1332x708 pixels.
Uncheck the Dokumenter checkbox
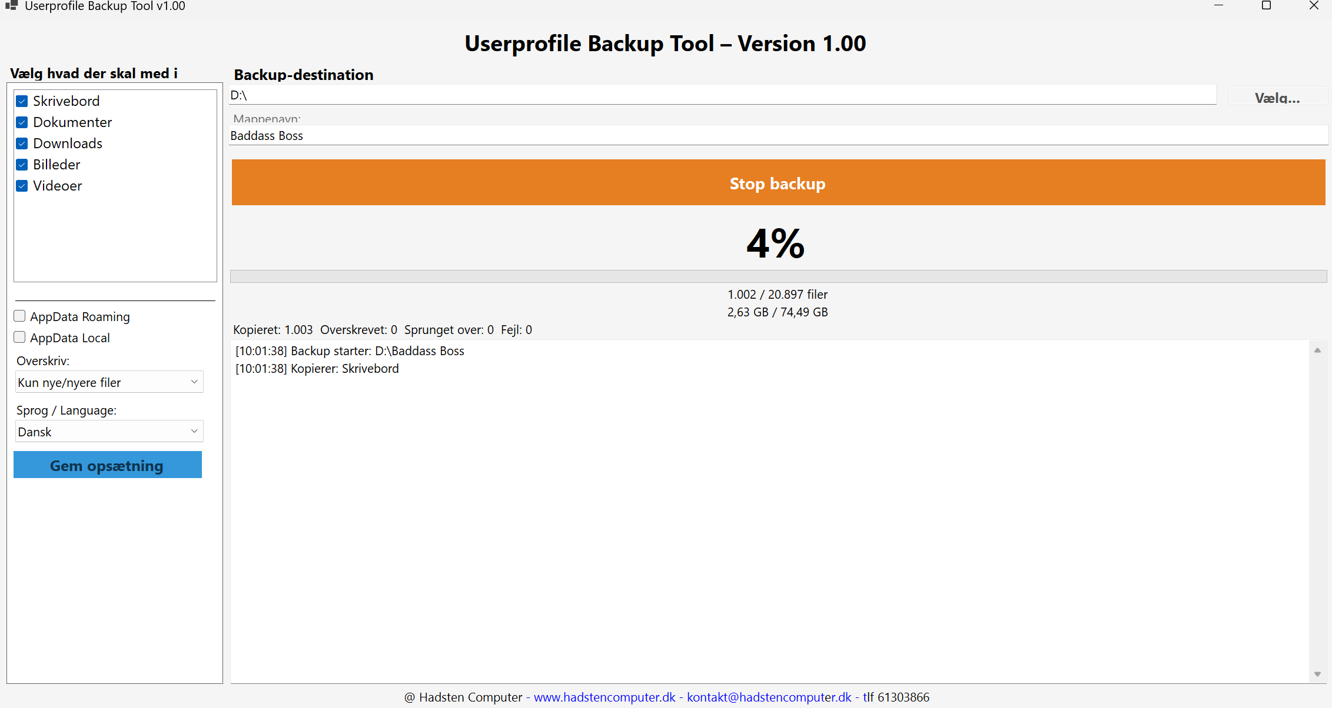(22, 122)
